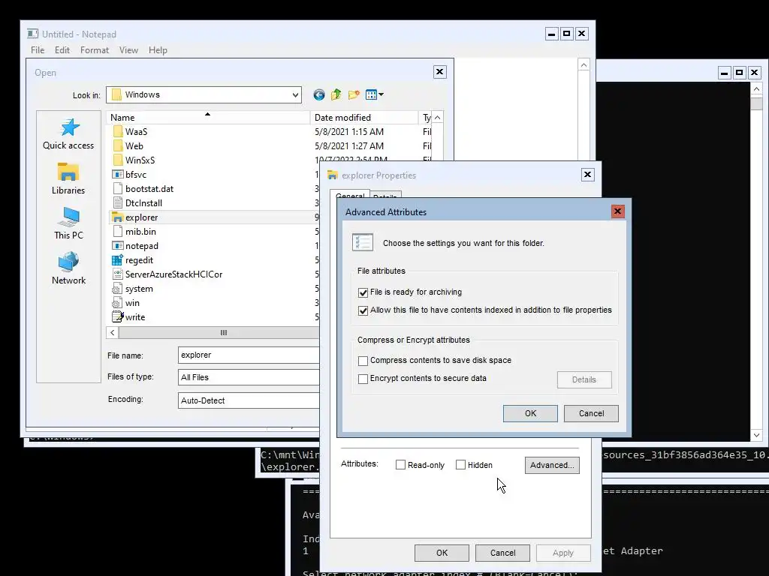This screenshot has height=576, width=769.
Task: Click the explorer Properties title icon
Action: 333,175
